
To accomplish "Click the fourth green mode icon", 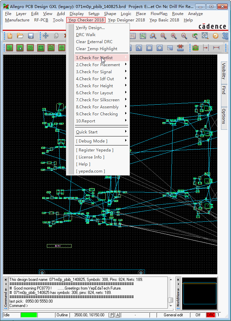I will coord(41,48).
